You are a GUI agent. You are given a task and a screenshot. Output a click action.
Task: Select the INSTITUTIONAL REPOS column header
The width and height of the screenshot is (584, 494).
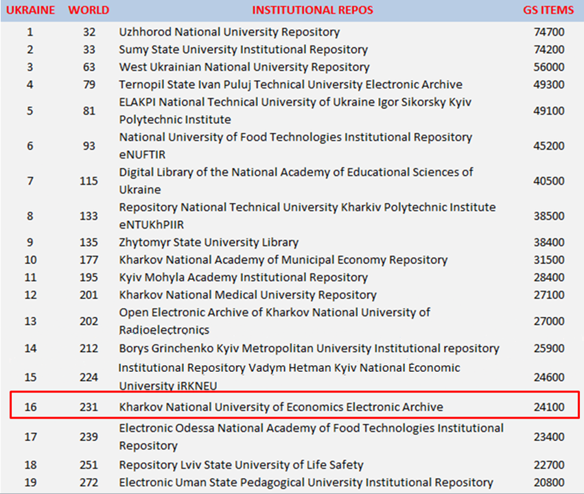click(x=312, y=10)
